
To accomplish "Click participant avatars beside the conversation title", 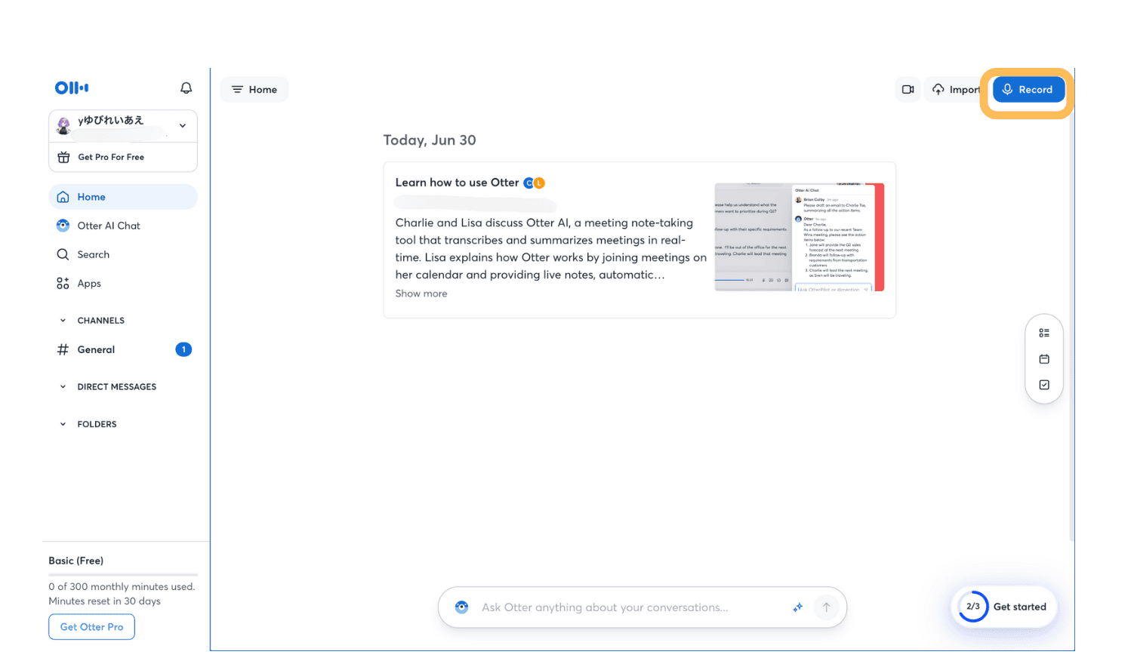I will 535,183.
